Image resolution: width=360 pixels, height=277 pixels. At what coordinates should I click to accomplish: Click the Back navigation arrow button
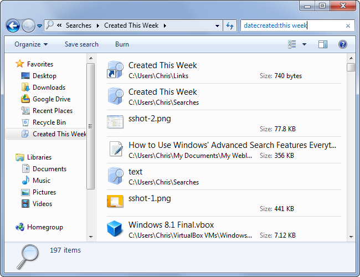point(13,25)
